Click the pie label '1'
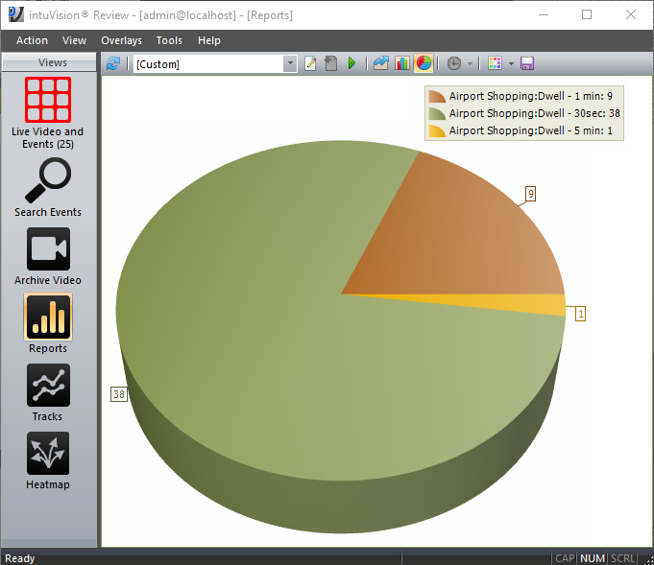 [x=580, y=314]
